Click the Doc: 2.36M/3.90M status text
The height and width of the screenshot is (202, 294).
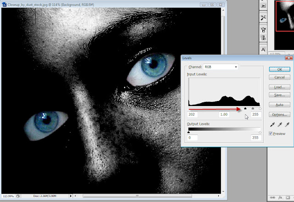pyautogui.click(x=45, y=196)
